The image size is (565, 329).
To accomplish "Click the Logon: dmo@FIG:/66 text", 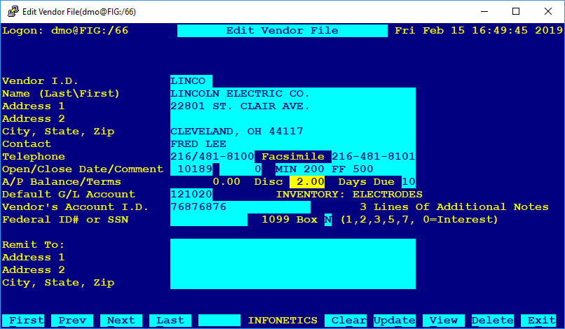I will click(65, 31).
